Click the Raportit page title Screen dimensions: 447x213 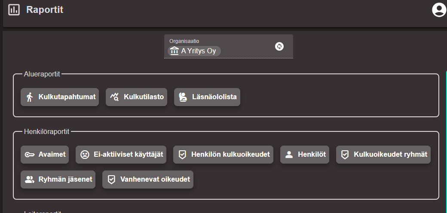(45, 9)
